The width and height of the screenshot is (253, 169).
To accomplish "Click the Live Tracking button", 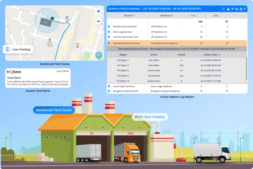I will 18,50.
